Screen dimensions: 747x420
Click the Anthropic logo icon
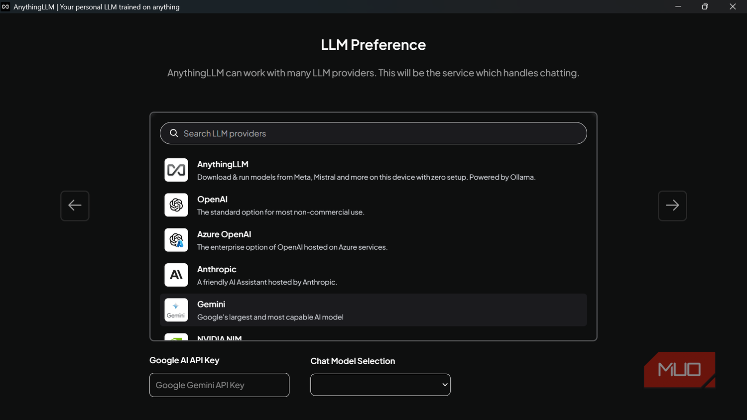176,275
